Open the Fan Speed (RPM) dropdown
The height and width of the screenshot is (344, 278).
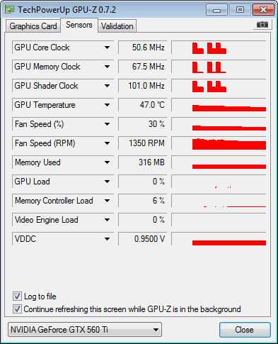[x=107, y=143]
